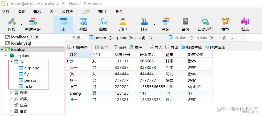The image size is (262, 116).
Task: Click the 创建图表 button
Action: pyautogui.click(x=215, y=47)
